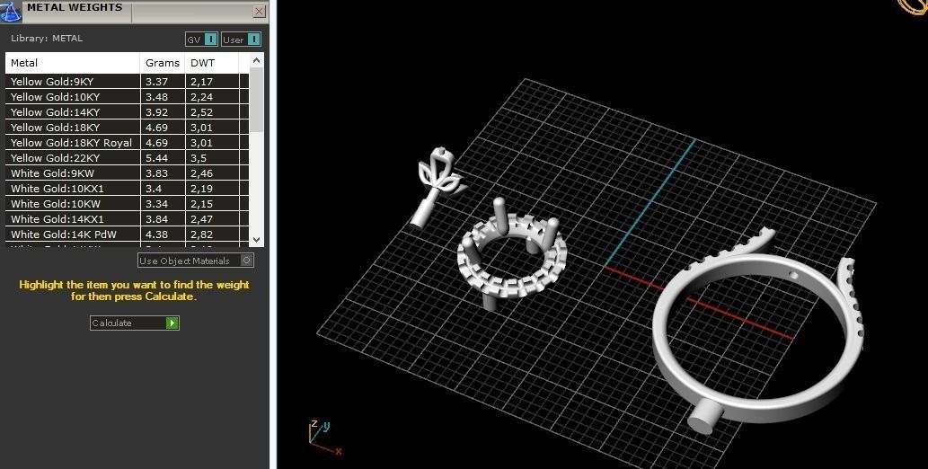Click grams value 5.44
This screenshot has width=928, height=469.
tap(157, 158)
